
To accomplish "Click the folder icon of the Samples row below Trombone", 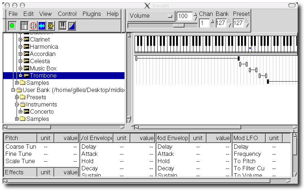I will coord(23,83).
